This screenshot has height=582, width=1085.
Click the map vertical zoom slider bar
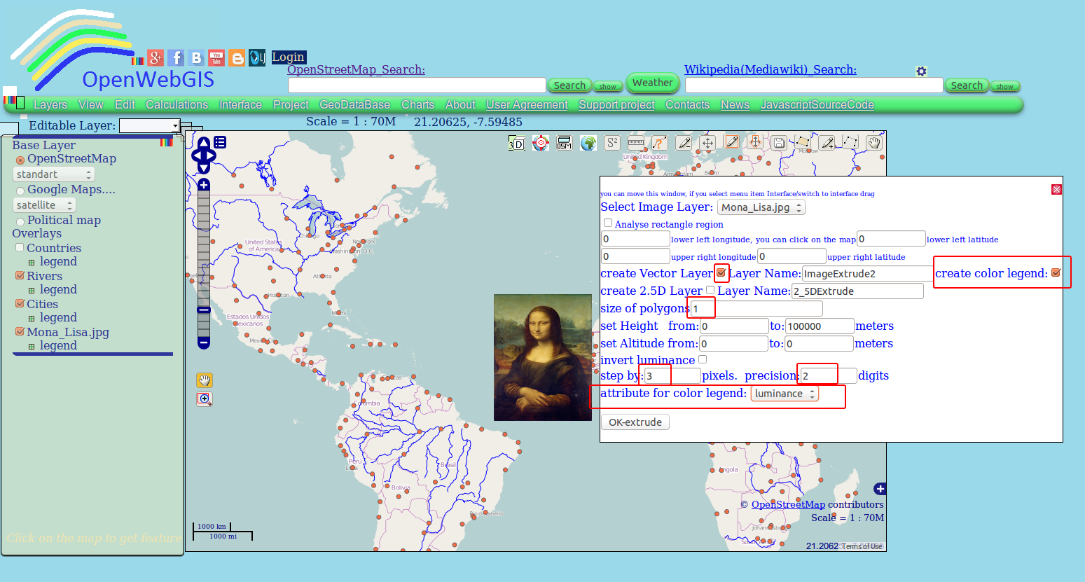click(204, 264)
